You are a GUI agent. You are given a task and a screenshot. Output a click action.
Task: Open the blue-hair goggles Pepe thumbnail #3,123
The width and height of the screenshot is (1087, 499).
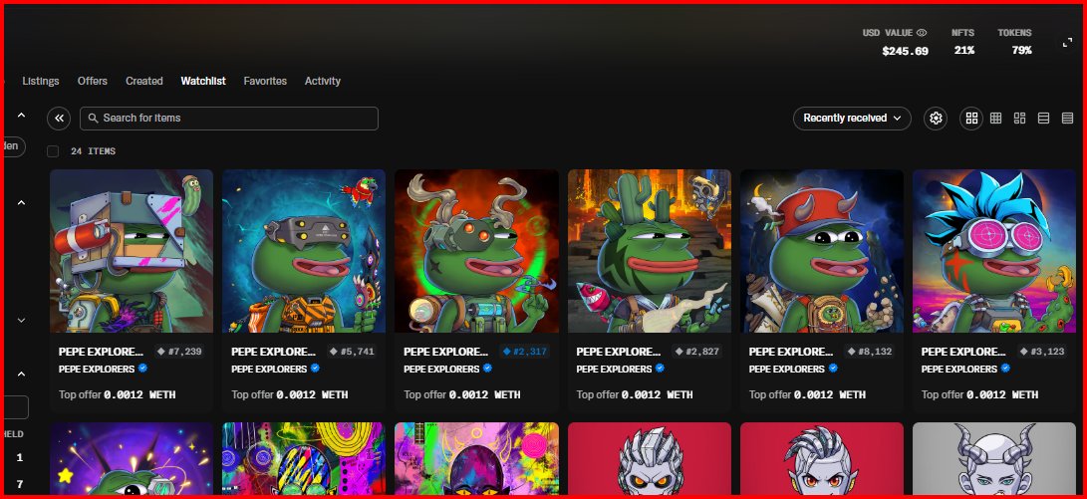(x=994, y=251)
